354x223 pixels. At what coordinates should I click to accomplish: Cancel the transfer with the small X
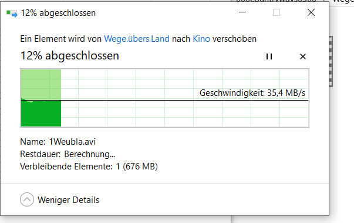tap(303, 56)
